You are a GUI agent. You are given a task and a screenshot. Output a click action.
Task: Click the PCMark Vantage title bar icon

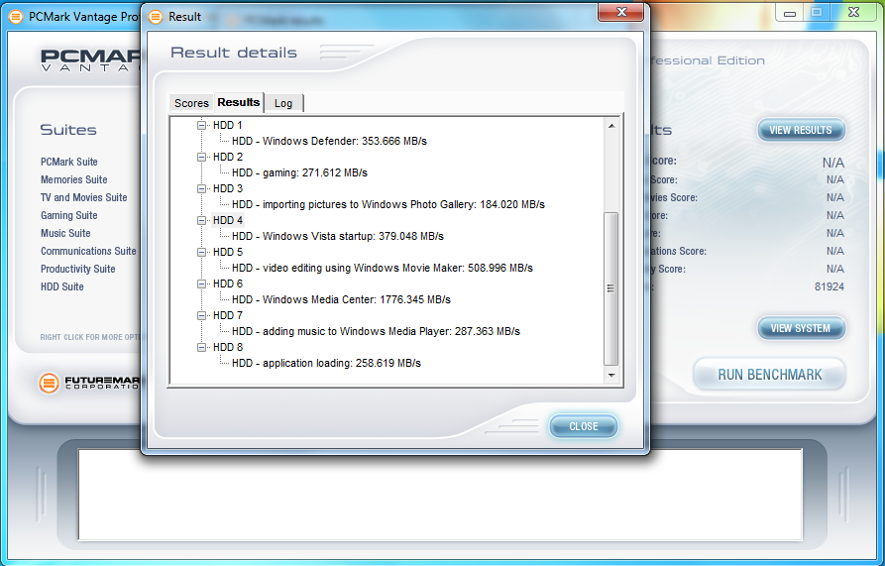16,17
